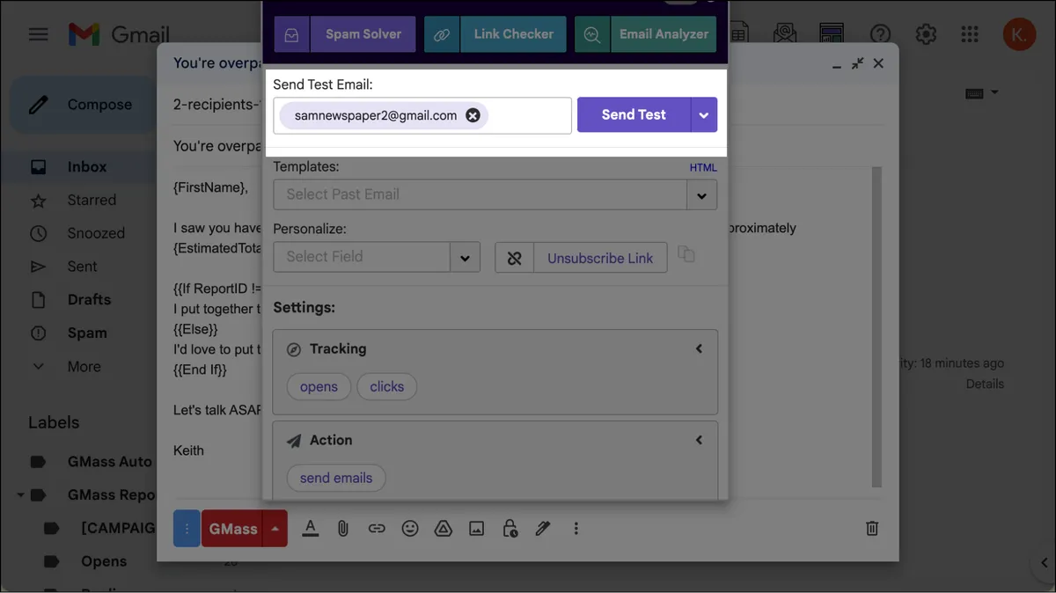Collapse the Tracking settings section

pos(699,349)
